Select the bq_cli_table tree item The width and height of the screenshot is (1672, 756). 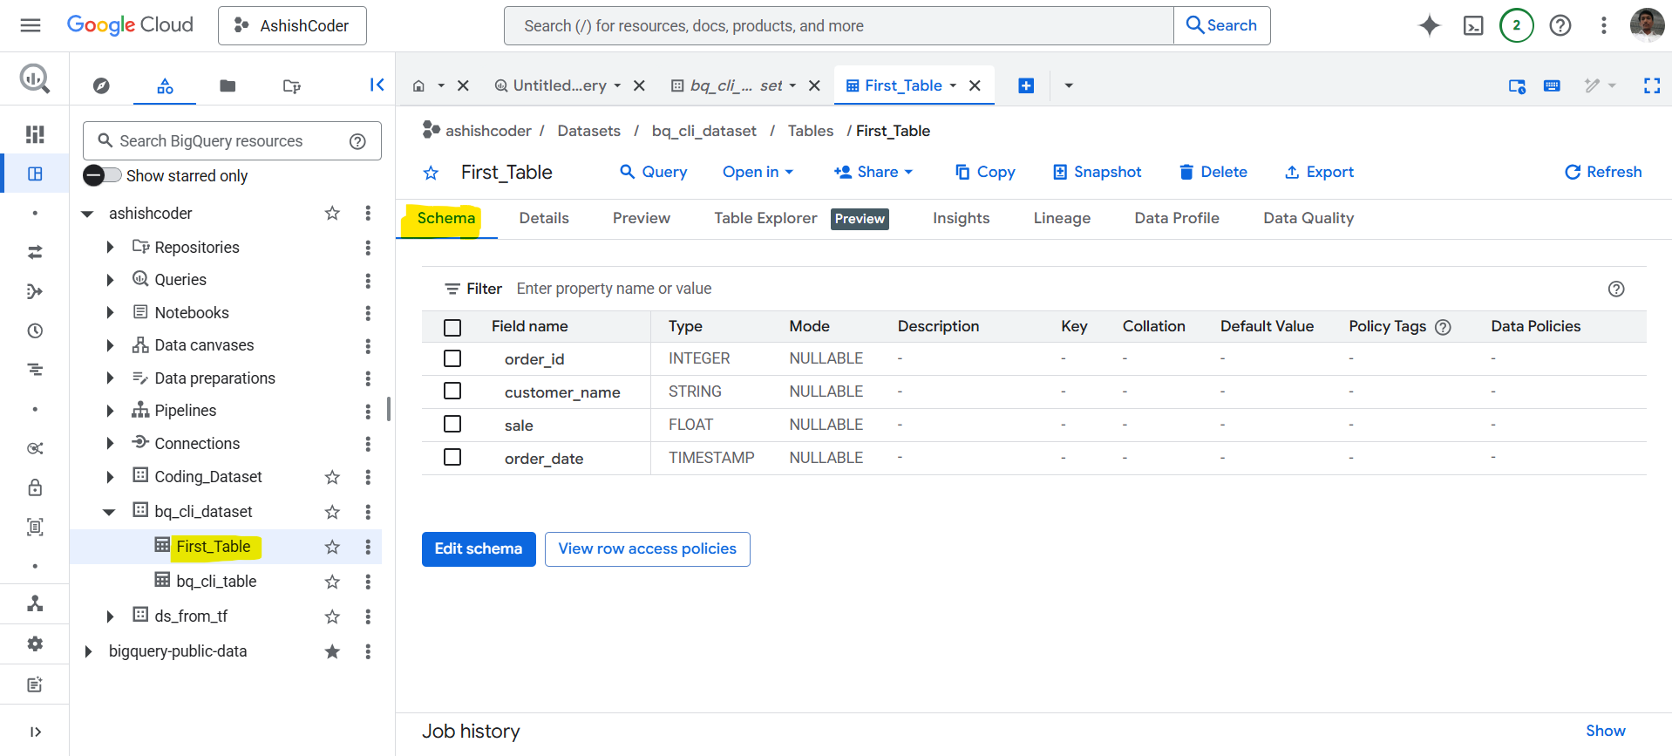tap(216, 582)
